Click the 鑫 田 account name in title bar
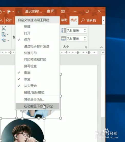This screenshot has height=142, width=125. point(51,11)
